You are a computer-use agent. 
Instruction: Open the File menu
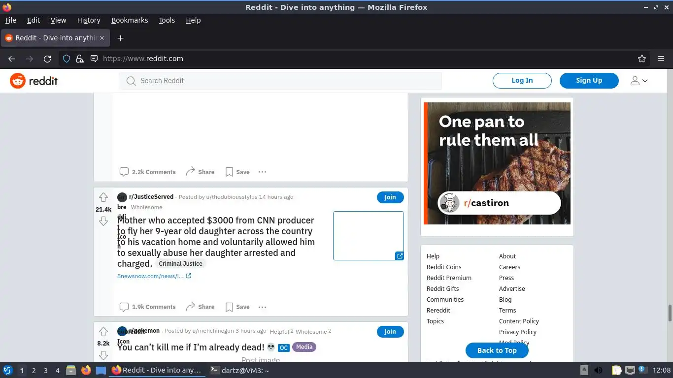10,20
